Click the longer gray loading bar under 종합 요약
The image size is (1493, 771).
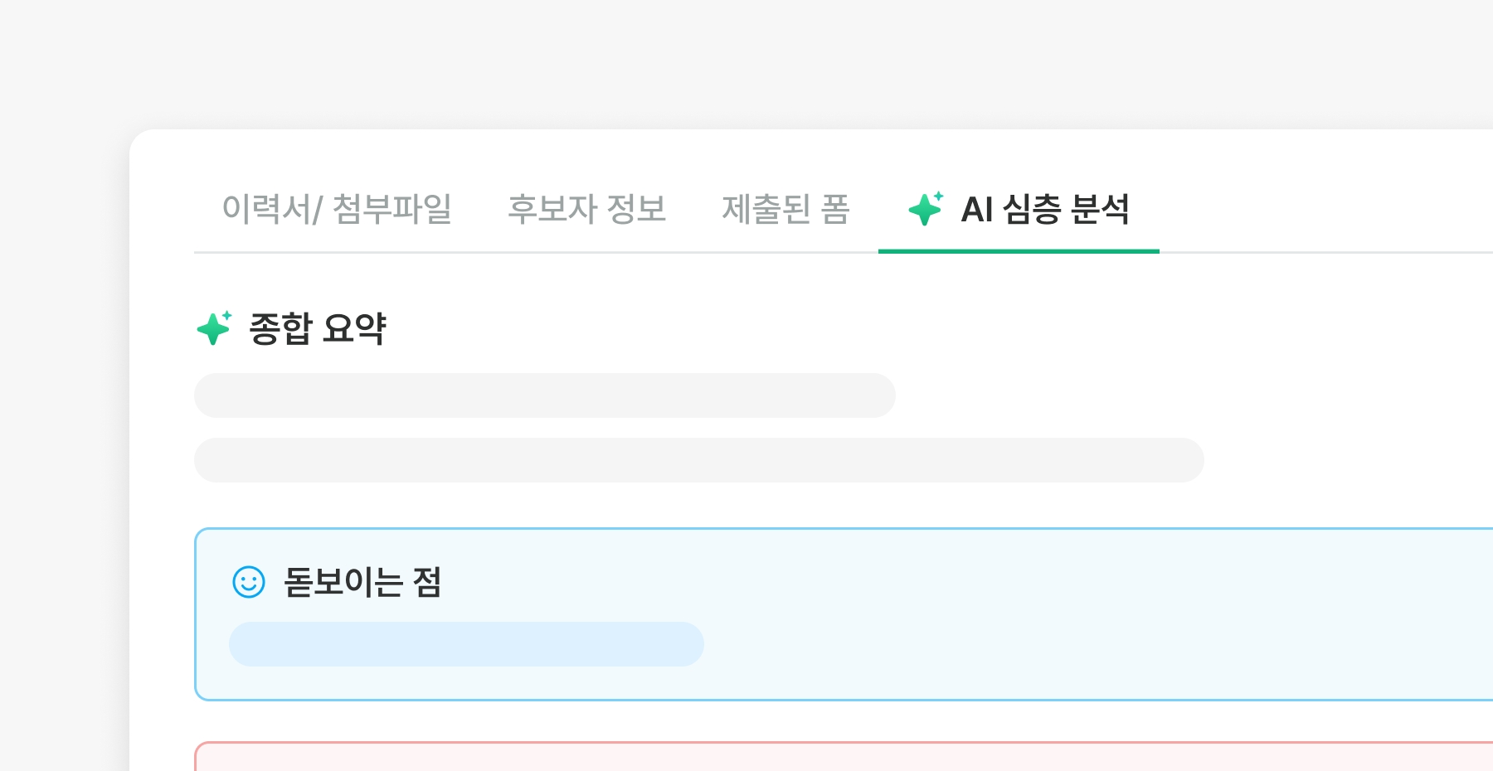[698, 460]
